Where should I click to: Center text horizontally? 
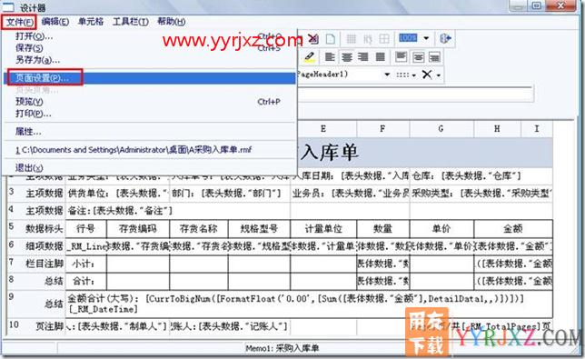pos(347,57)
